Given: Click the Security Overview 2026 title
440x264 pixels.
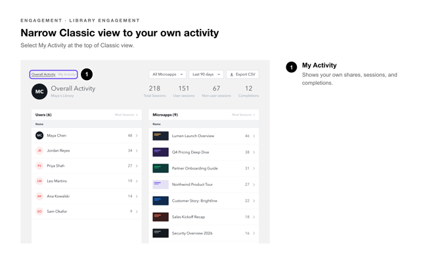Looking at the screenshot, I should coord(192,233).
